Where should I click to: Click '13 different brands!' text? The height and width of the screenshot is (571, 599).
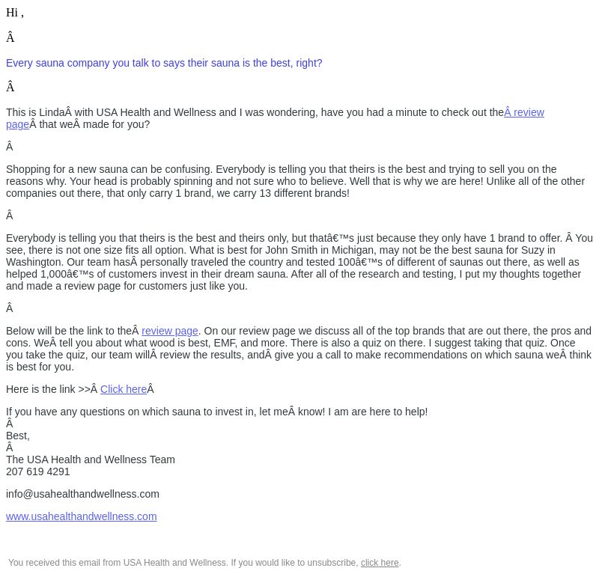[x=305, y=193]
